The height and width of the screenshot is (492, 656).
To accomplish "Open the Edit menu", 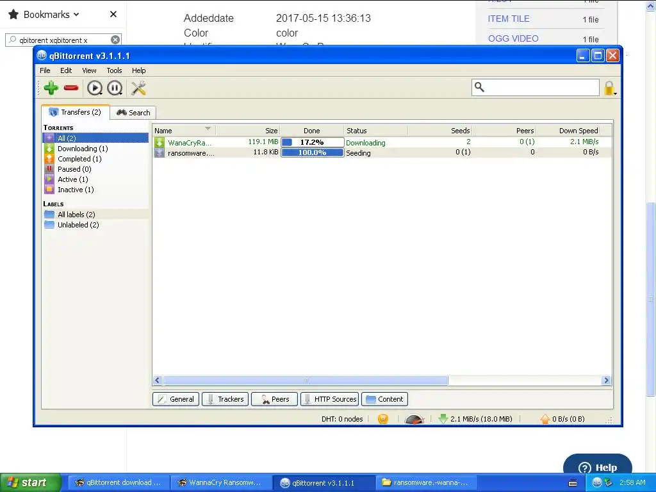I will point(66,70).
